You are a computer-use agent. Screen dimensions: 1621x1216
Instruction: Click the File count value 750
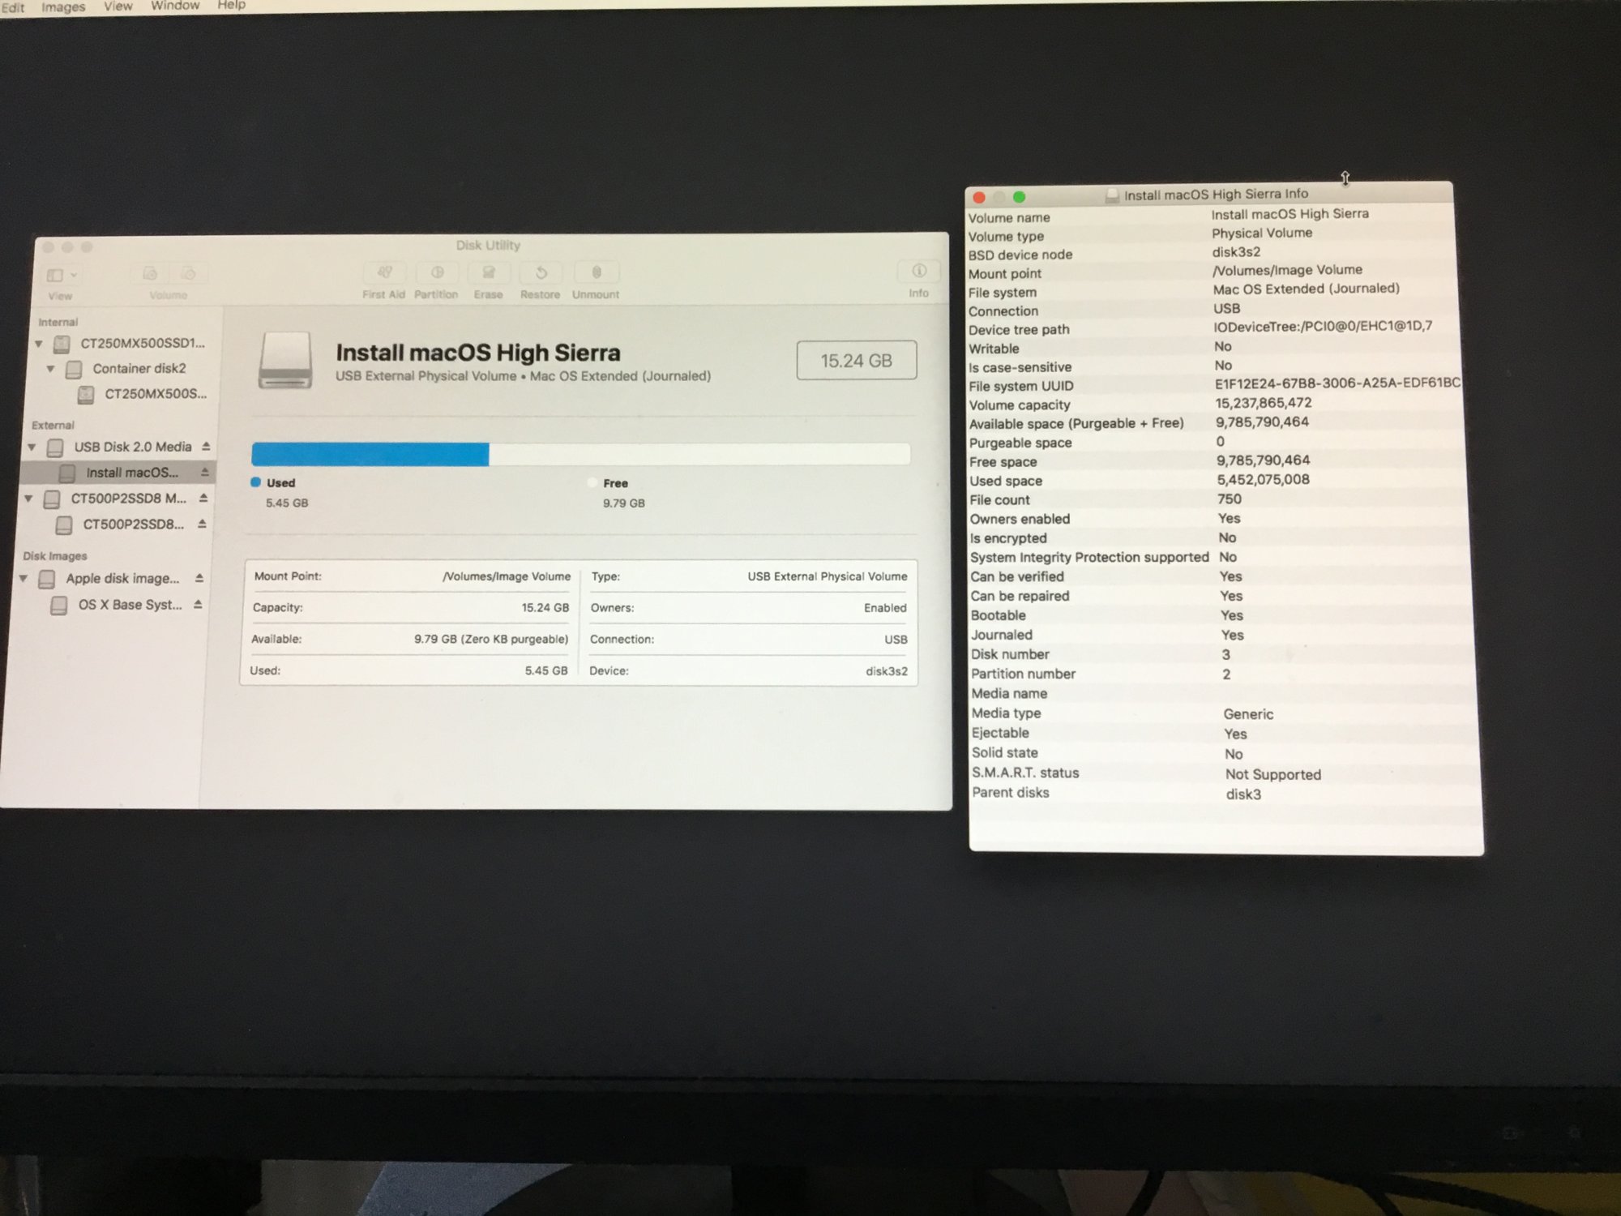pos(1229,499)
